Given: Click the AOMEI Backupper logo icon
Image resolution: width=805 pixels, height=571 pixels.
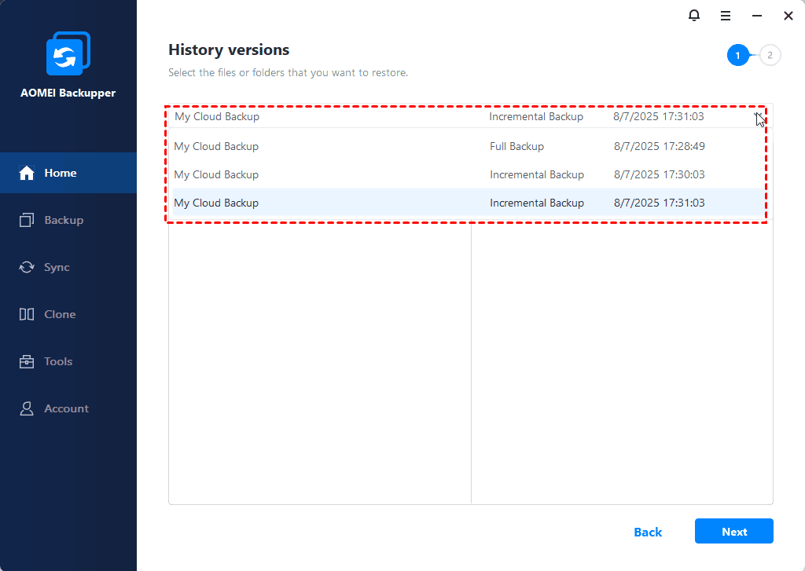Looking at the screenshot, I should 68,53.
